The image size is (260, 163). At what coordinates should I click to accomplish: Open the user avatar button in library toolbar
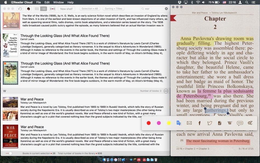[28, 9]
